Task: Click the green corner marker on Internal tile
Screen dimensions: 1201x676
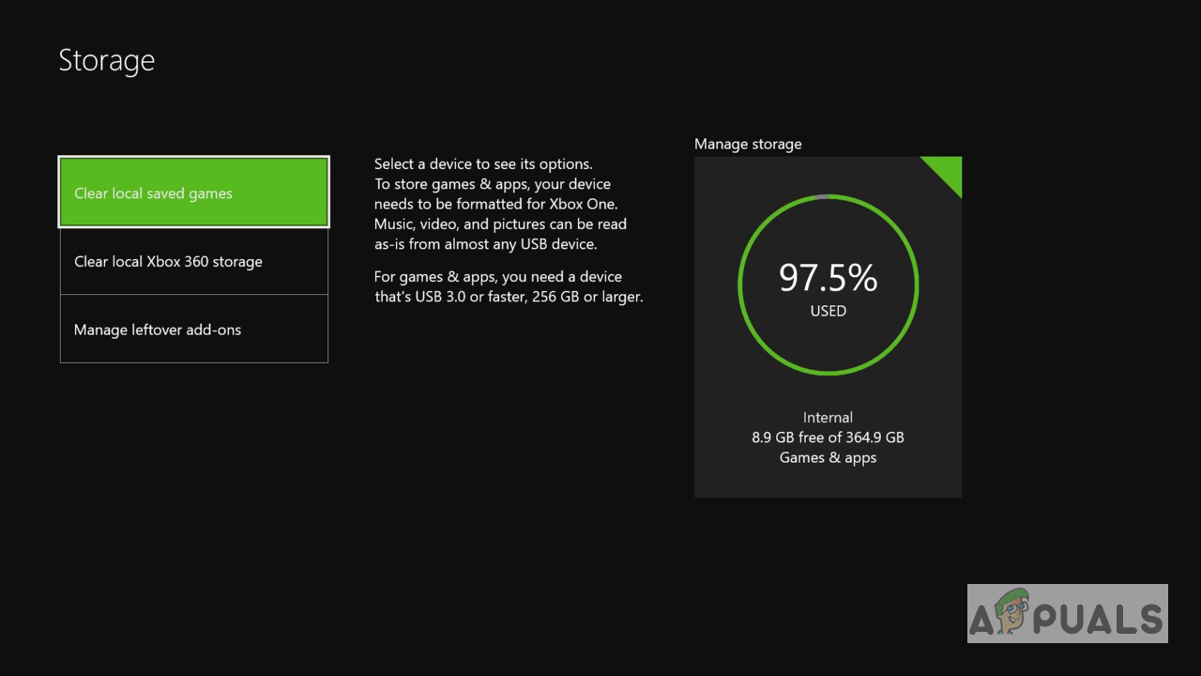Action: pyautogui.click(x=946, y=171)
